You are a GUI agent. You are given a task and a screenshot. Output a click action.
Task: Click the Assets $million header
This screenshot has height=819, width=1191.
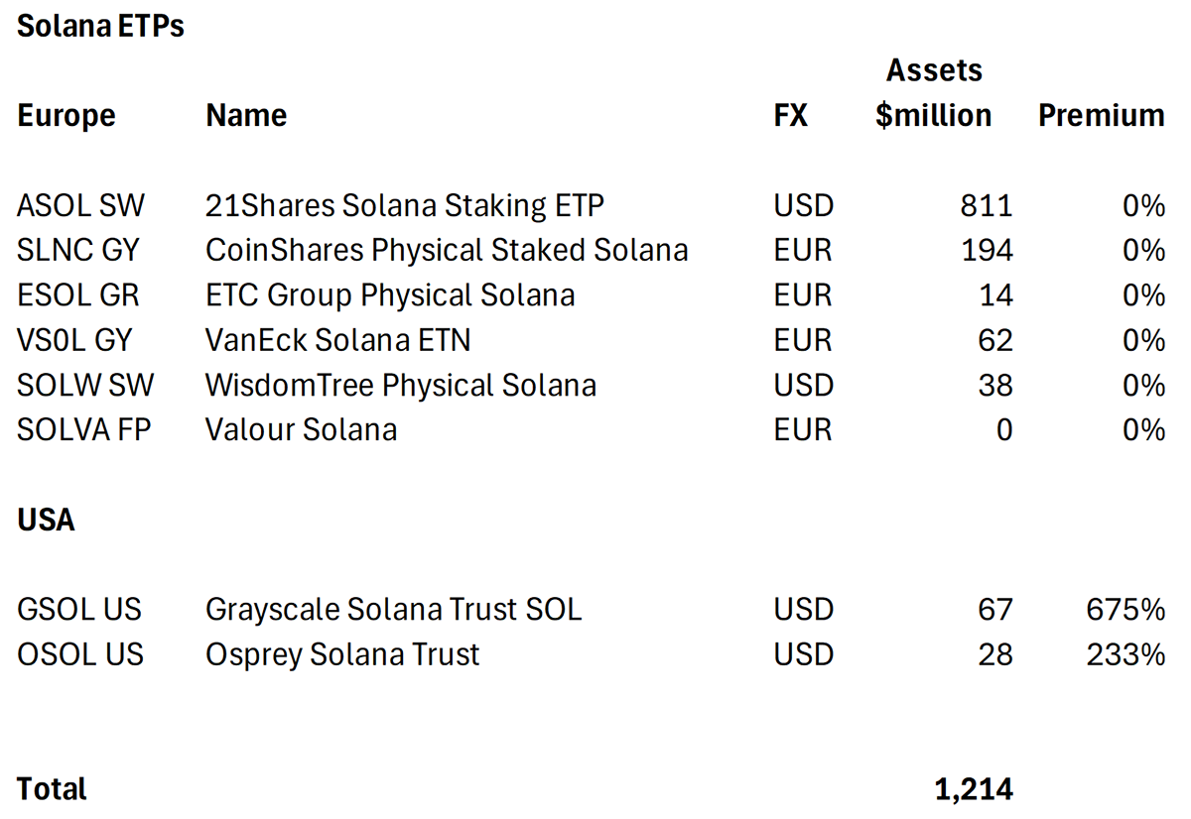pyautogui.click(x=933, y=93)
